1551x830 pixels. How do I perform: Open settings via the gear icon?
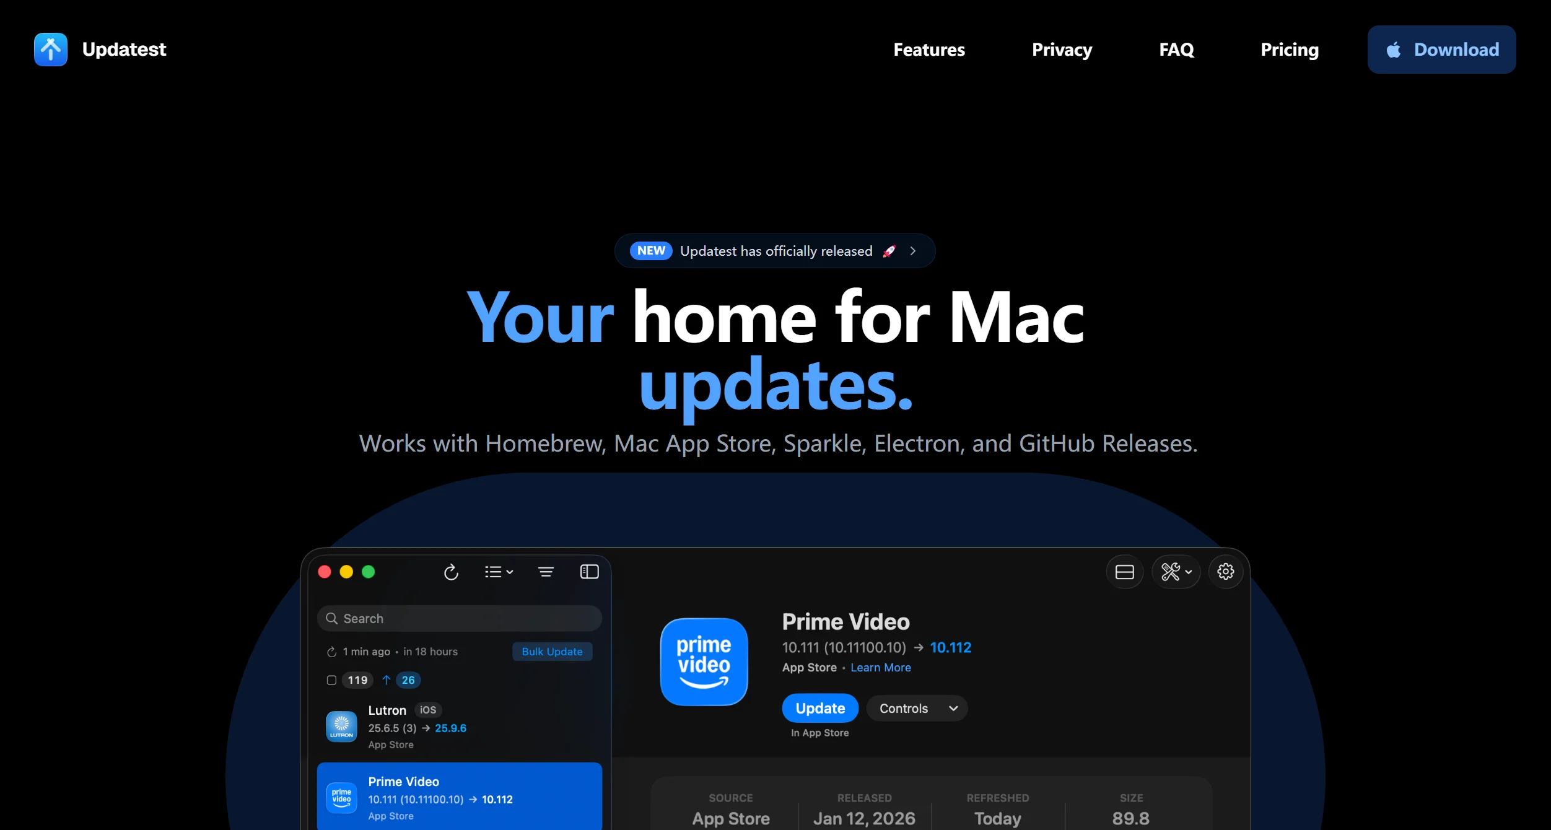point(1225,572)
